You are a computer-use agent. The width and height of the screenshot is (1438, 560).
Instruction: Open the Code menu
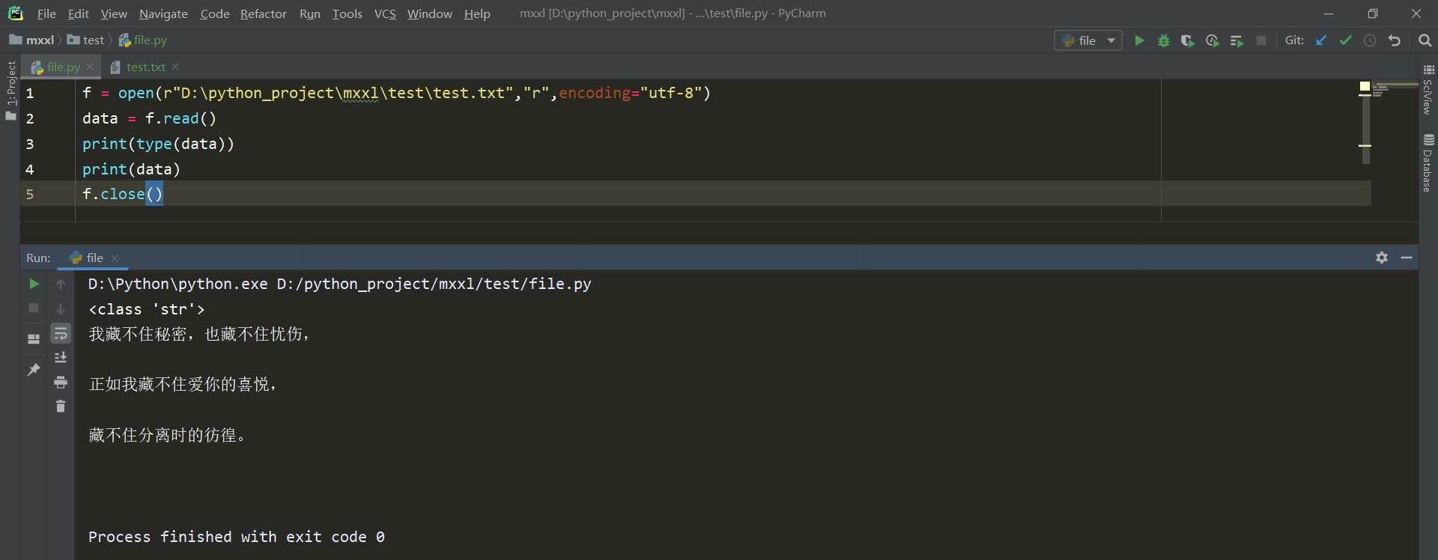click(x=215, y=13)
